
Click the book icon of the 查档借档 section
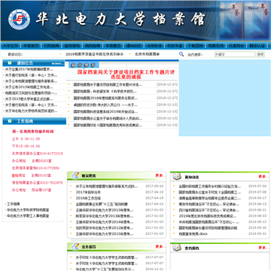click(x=177, y=248)
